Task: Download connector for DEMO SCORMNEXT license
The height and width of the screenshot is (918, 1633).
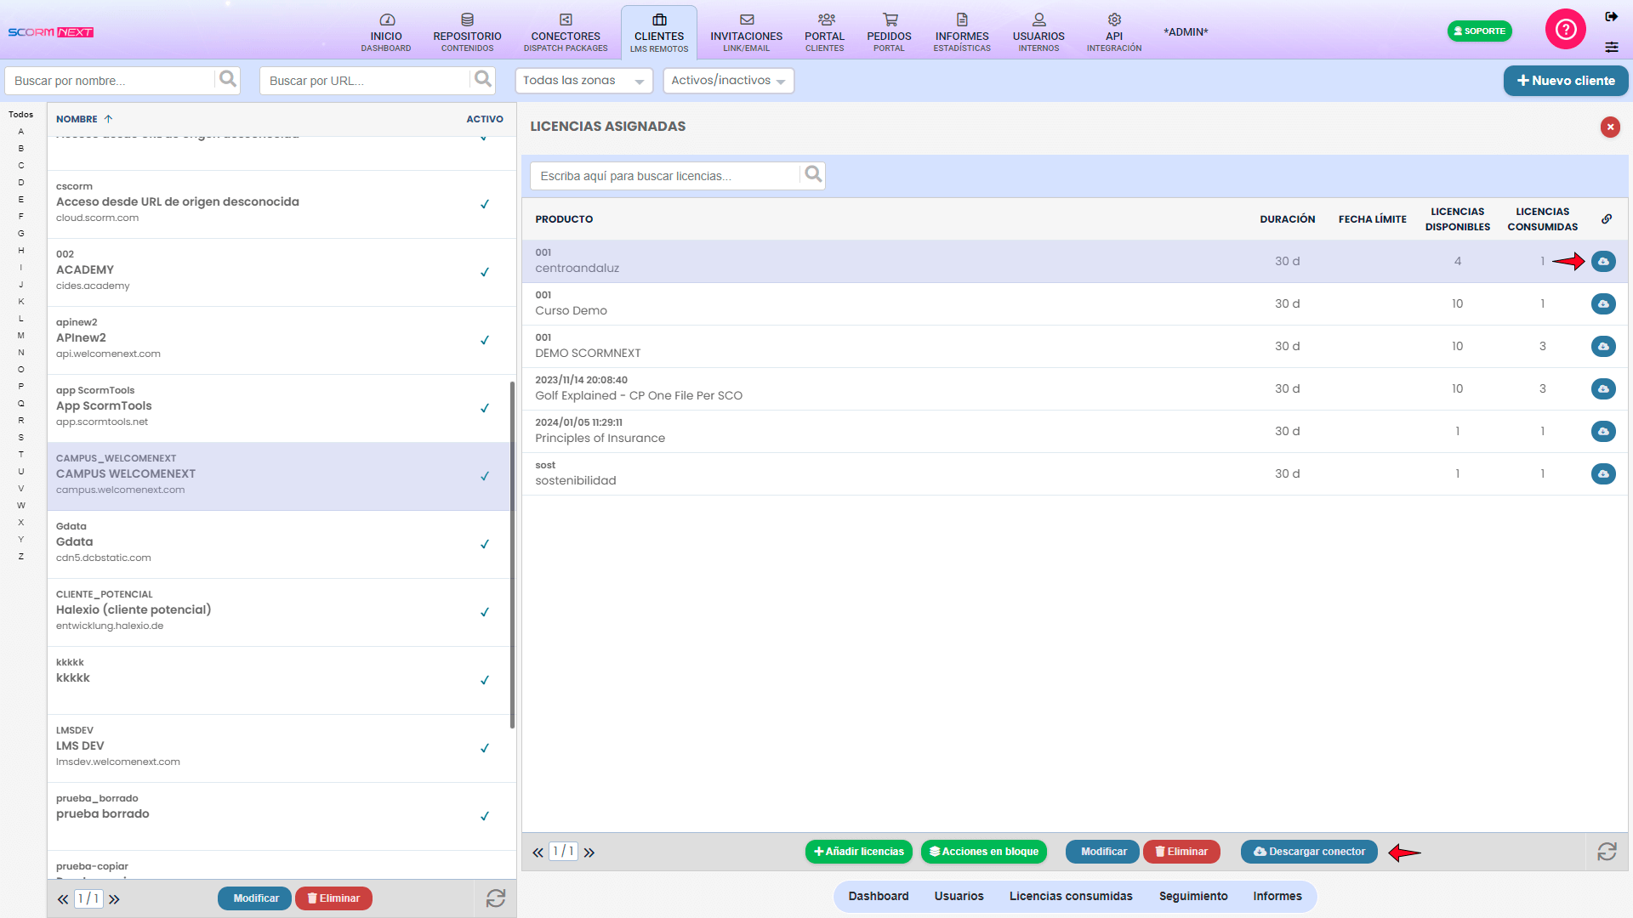Action: pos(1603,347)
